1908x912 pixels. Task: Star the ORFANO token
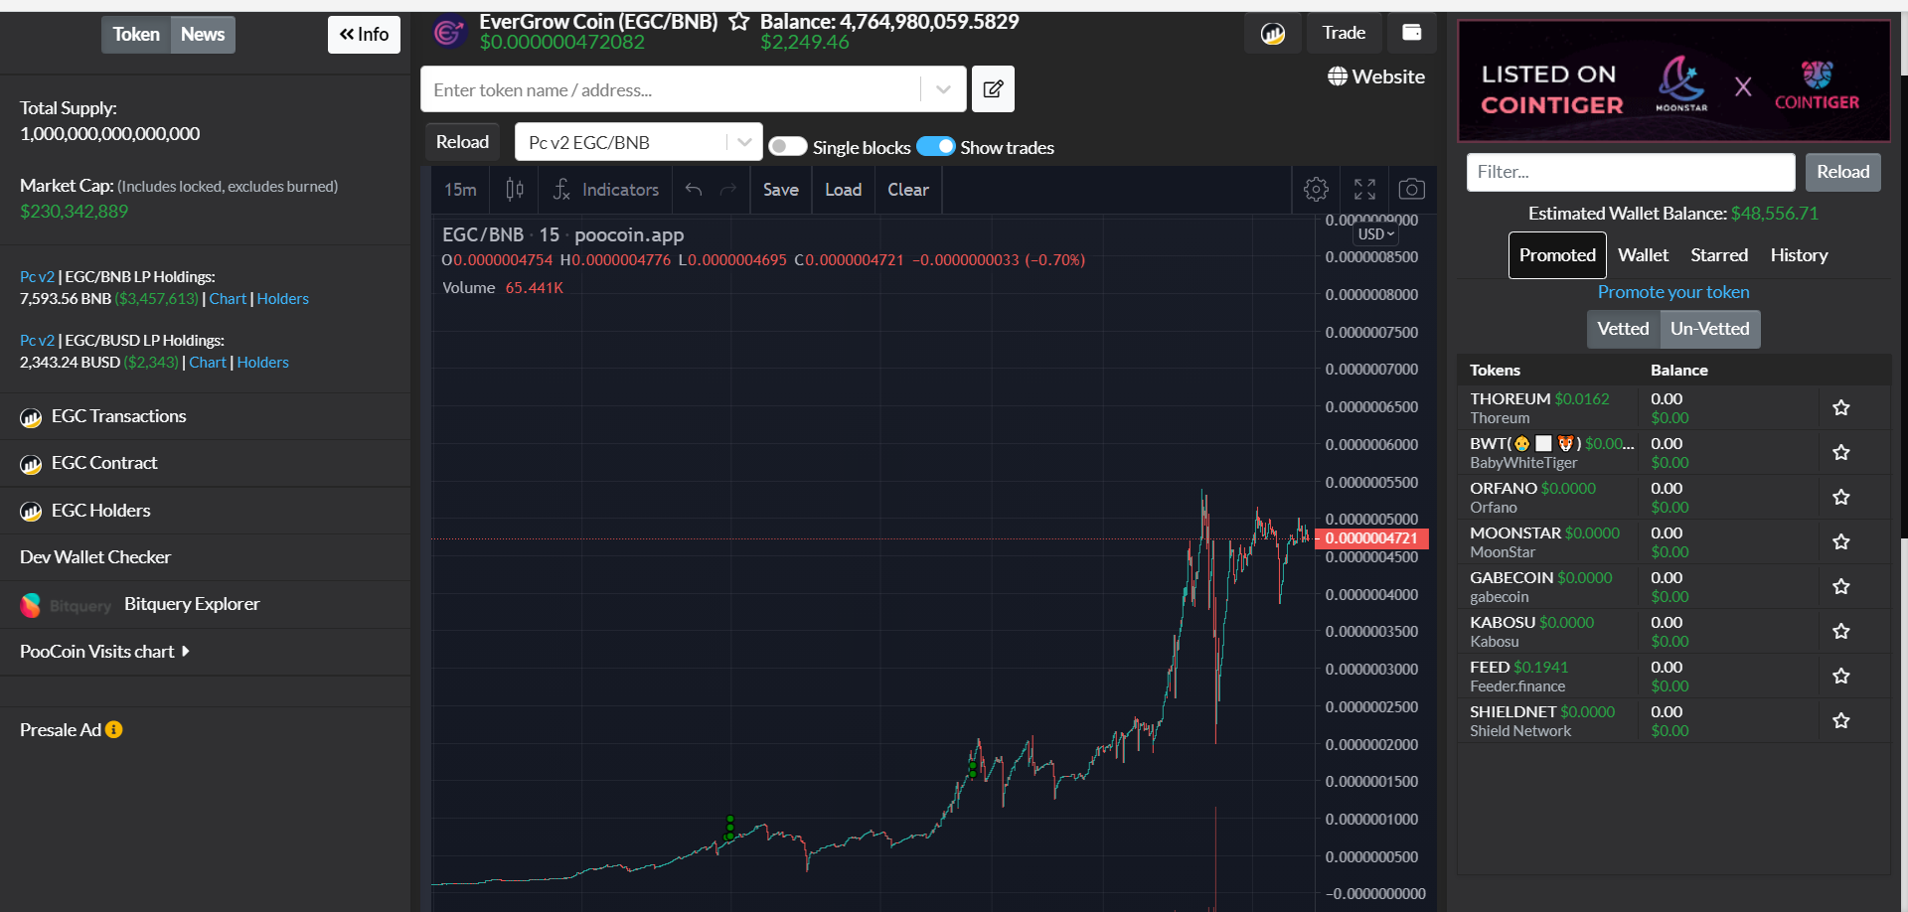[x=1841, y=497]
